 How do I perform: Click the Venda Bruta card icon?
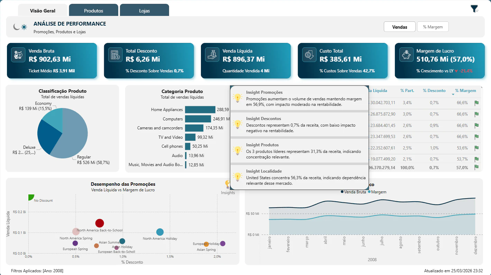[18, 55]
